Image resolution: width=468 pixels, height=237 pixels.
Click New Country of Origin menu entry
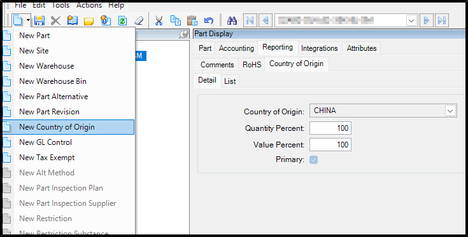tap(68, 127)
